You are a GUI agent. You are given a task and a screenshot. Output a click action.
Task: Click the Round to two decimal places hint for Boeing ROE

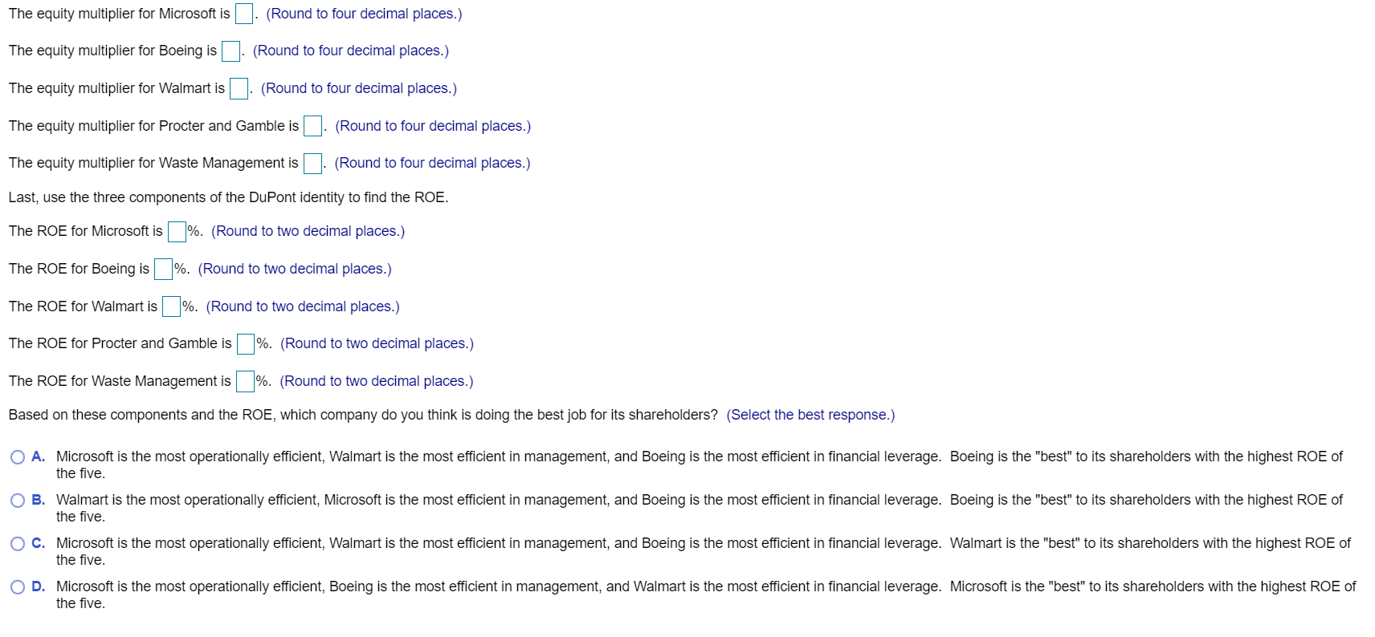(x=294, y=269)
